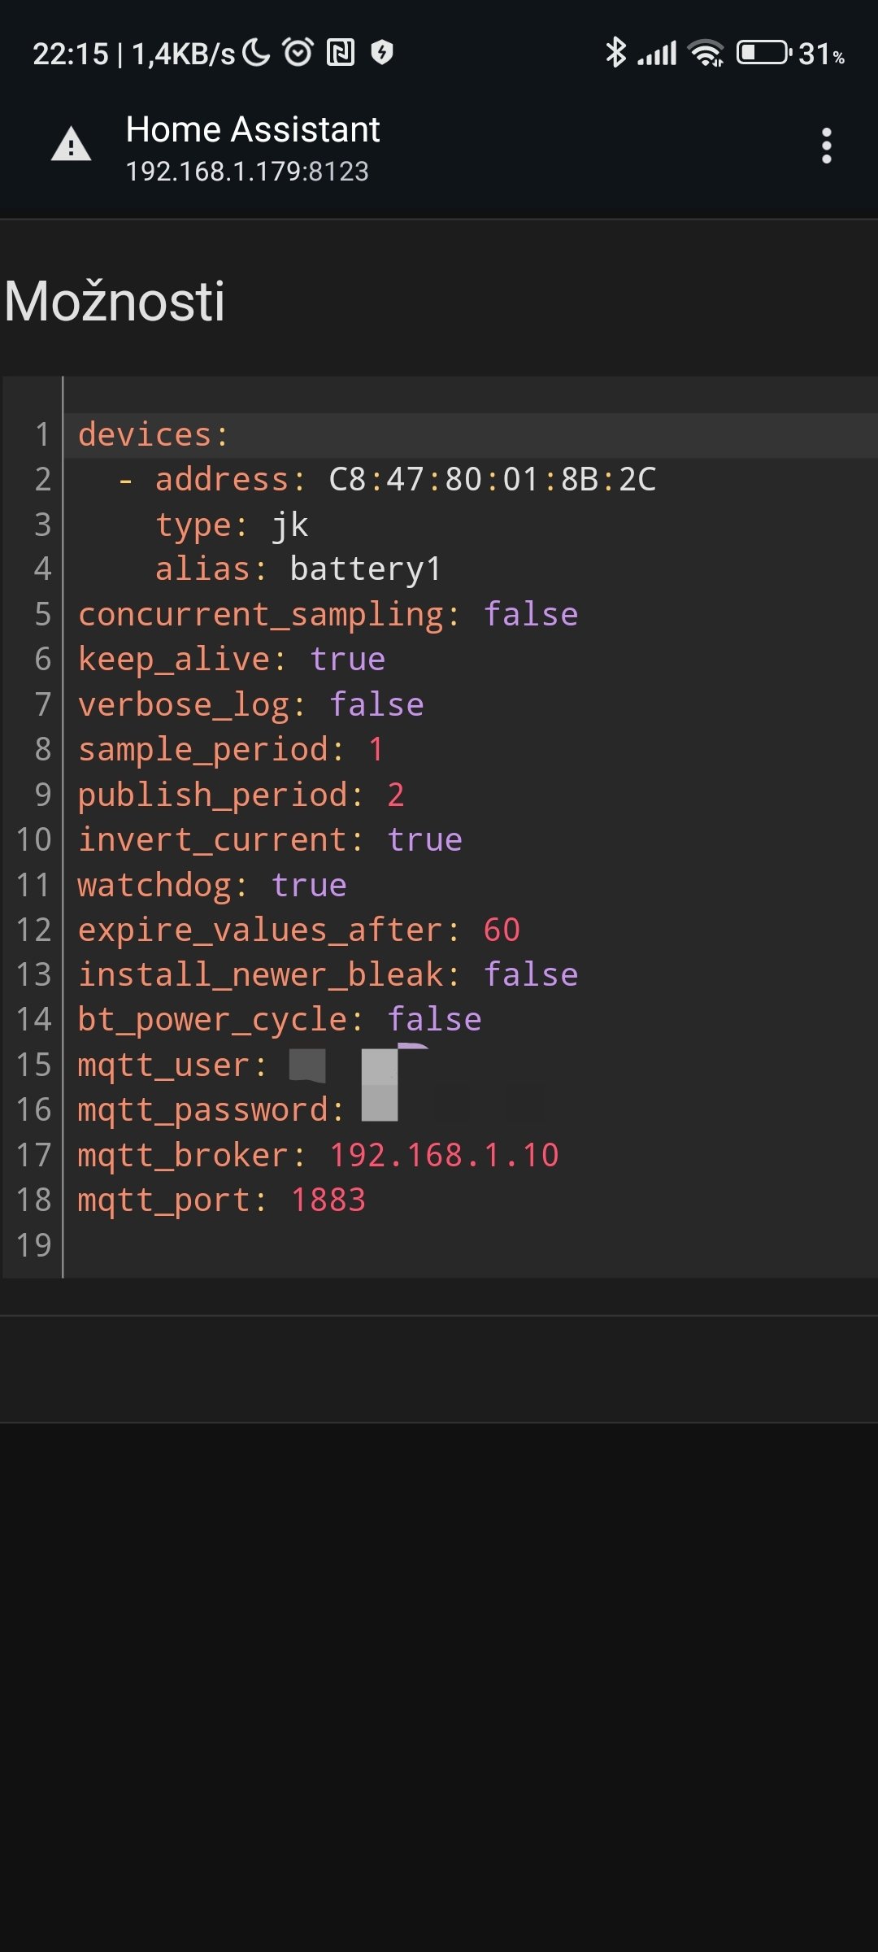Click the Home Assistant page title
Viewport: 878px width, 1952px height.
pyautogui.click(x=253, y=129)
